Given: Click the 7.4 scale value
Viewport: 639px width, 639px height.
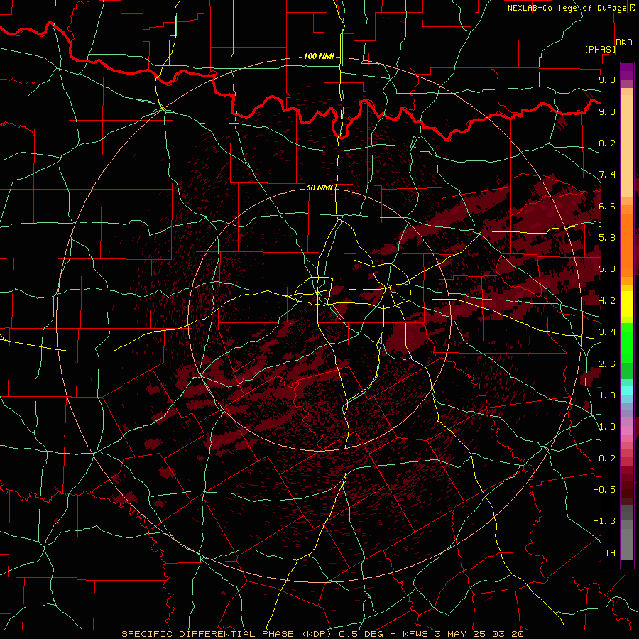Looking at the screenshot, I should coord(607,175).
